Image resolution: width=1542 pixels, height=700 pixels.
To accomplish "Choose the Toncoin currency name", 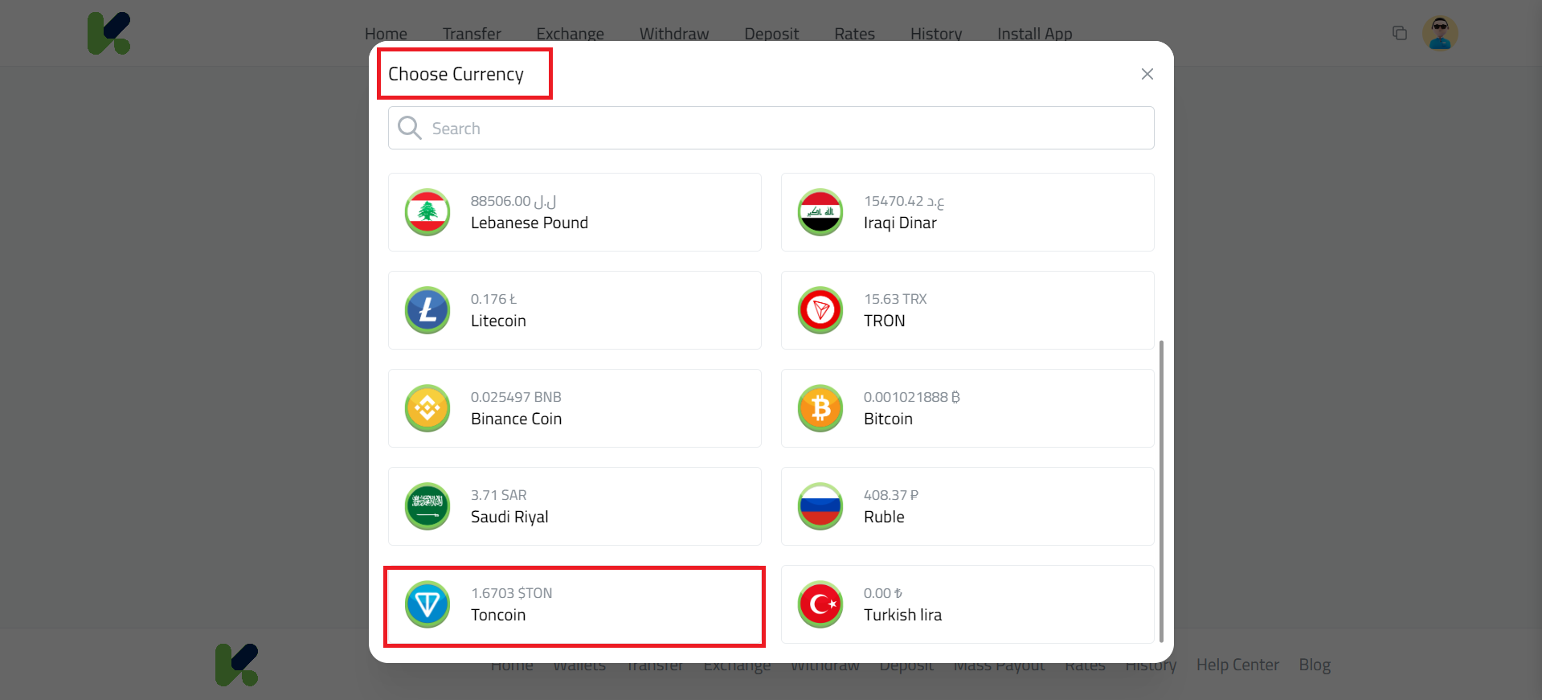I will click(498, 615).
